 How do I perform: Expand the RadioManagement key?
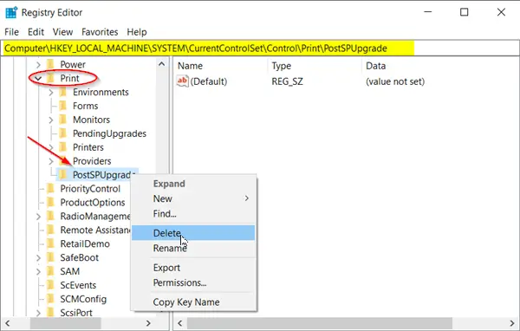tap(38, 217)
